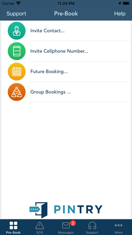The height and width of the screenshot is (235, 132).
Task: Open Messages envelope icon
Action: (x=66, y=226)
